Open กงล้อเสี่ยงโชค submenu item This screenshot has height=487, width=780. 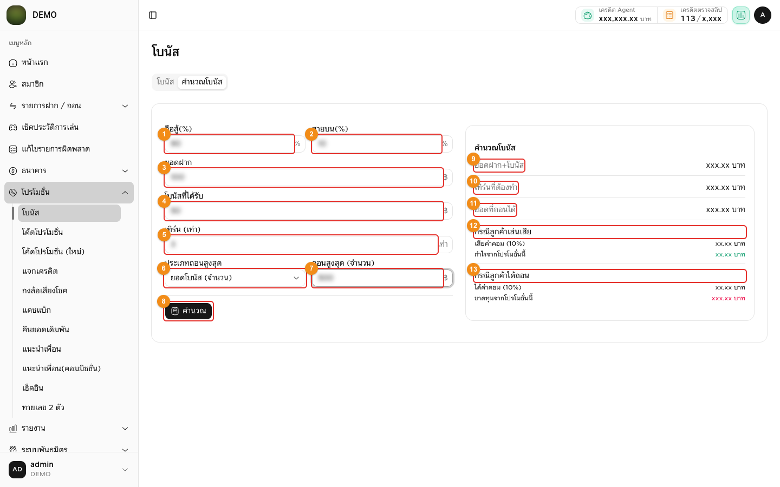point(69,291)
